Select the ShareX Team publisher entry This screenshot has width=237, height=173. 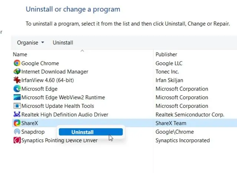[171, 123]
